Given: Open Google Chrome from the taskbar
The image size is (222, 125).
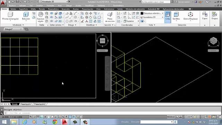Looking at the screenshot, I should pyautogui.click(x=55, y=122).
